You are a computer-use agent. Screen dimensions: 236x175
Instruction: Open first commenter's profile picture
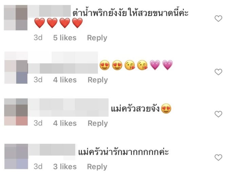pos(16,18)
